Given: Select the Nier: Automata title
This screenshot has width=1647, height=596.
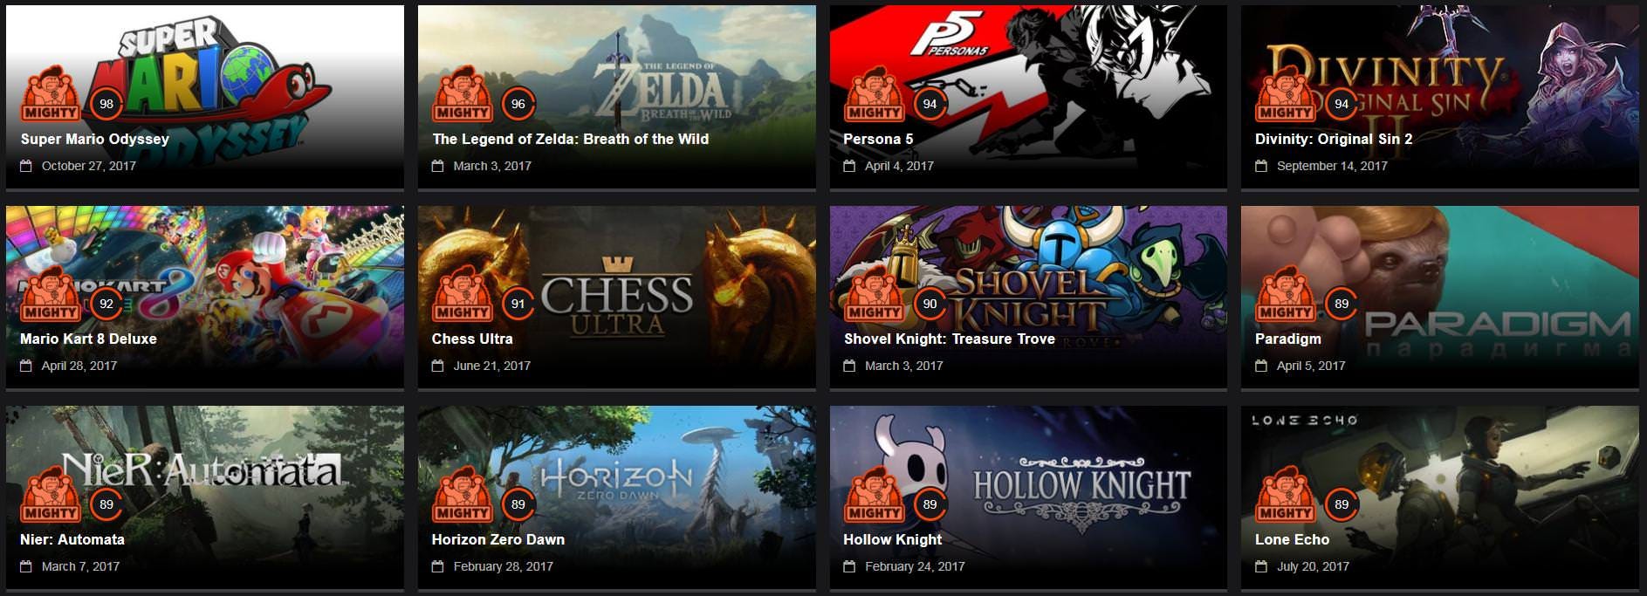Looking at the screenshot, I should pyautogui.click(x=72, y=539).
